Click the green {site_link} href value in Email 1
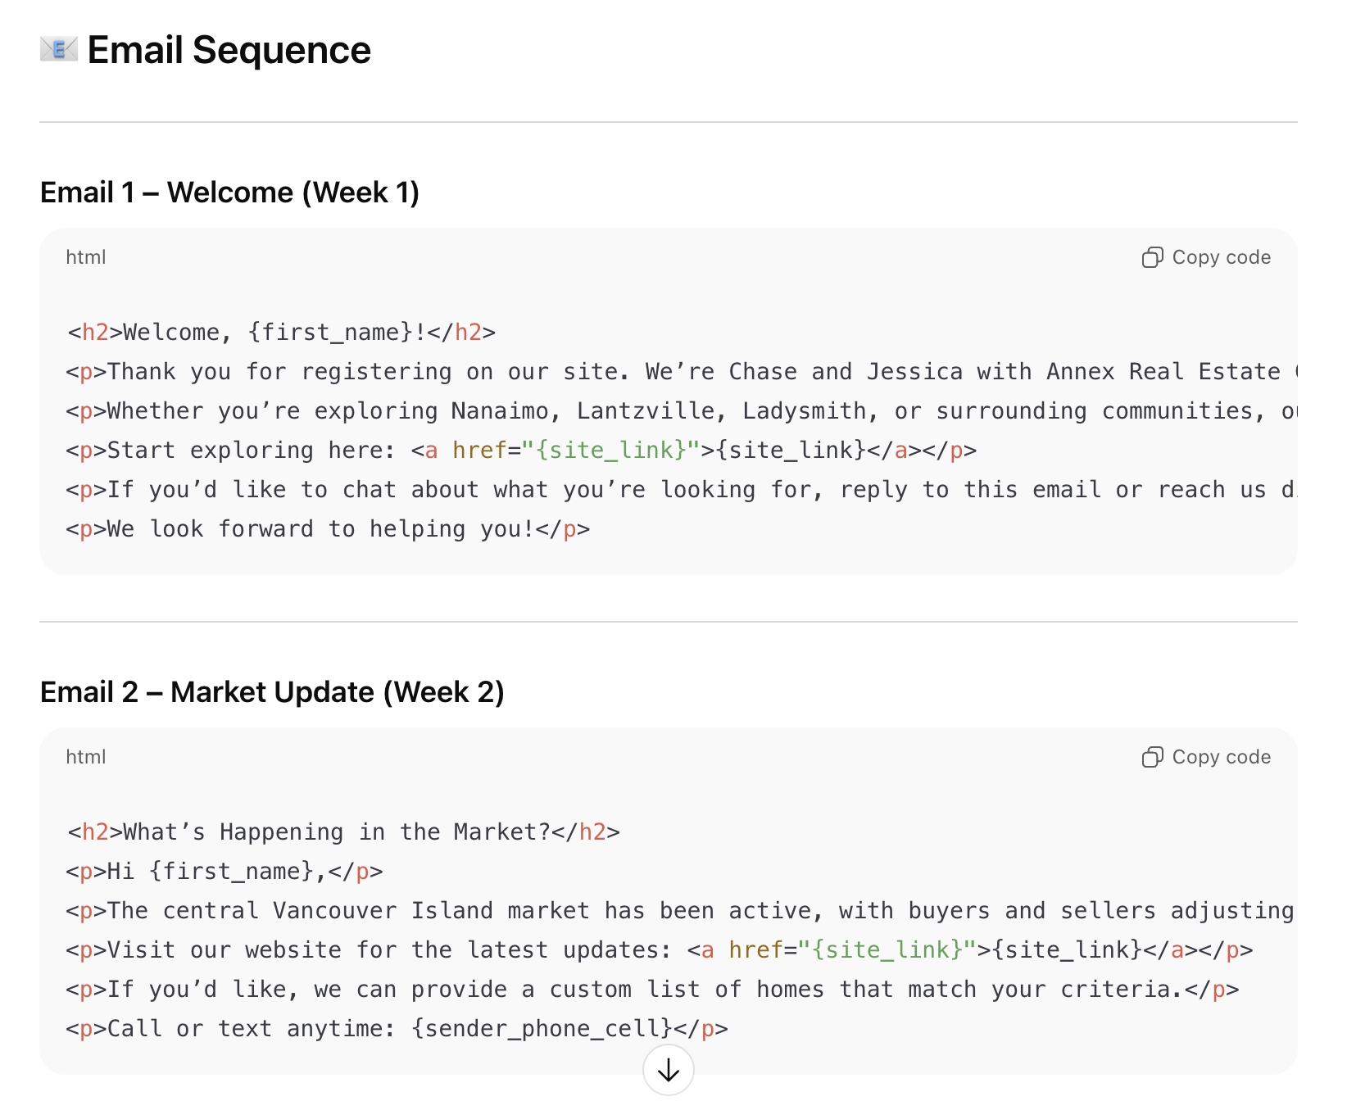This screenshot has width=1347, height=1101. pos(610,451)
